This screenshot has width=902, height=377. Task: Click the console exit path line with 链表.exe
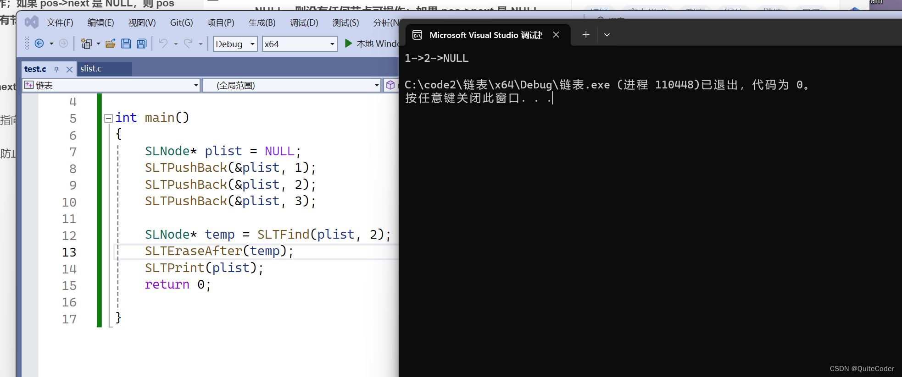[607, 85]
